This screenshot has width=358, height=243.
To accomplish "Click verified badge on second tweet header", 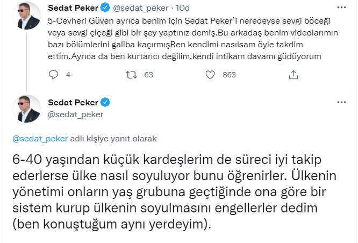I will 105,102.
